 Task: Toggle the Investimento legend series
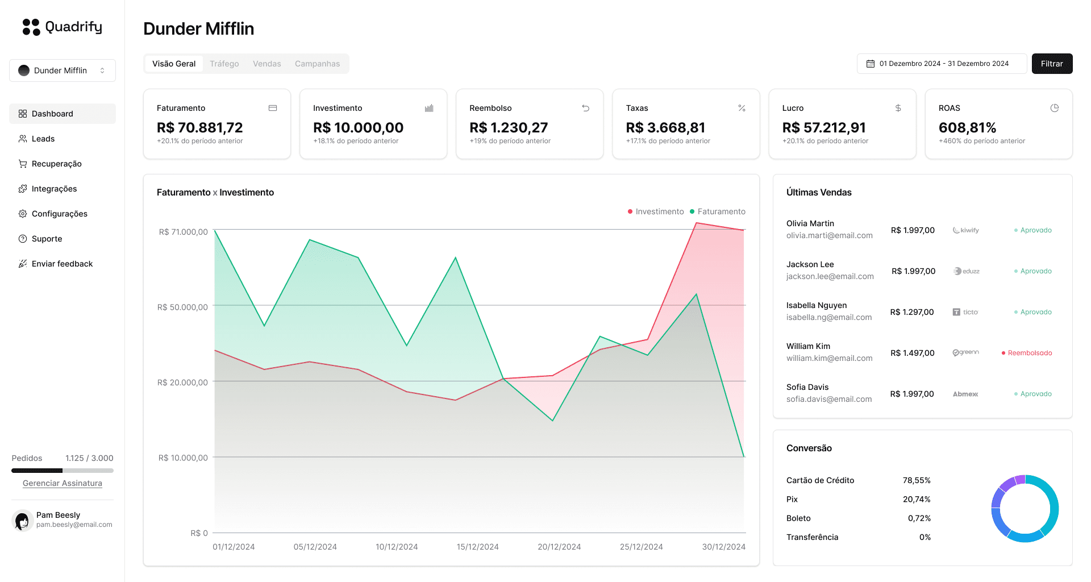pyautogui.click(x=656, y=211)
